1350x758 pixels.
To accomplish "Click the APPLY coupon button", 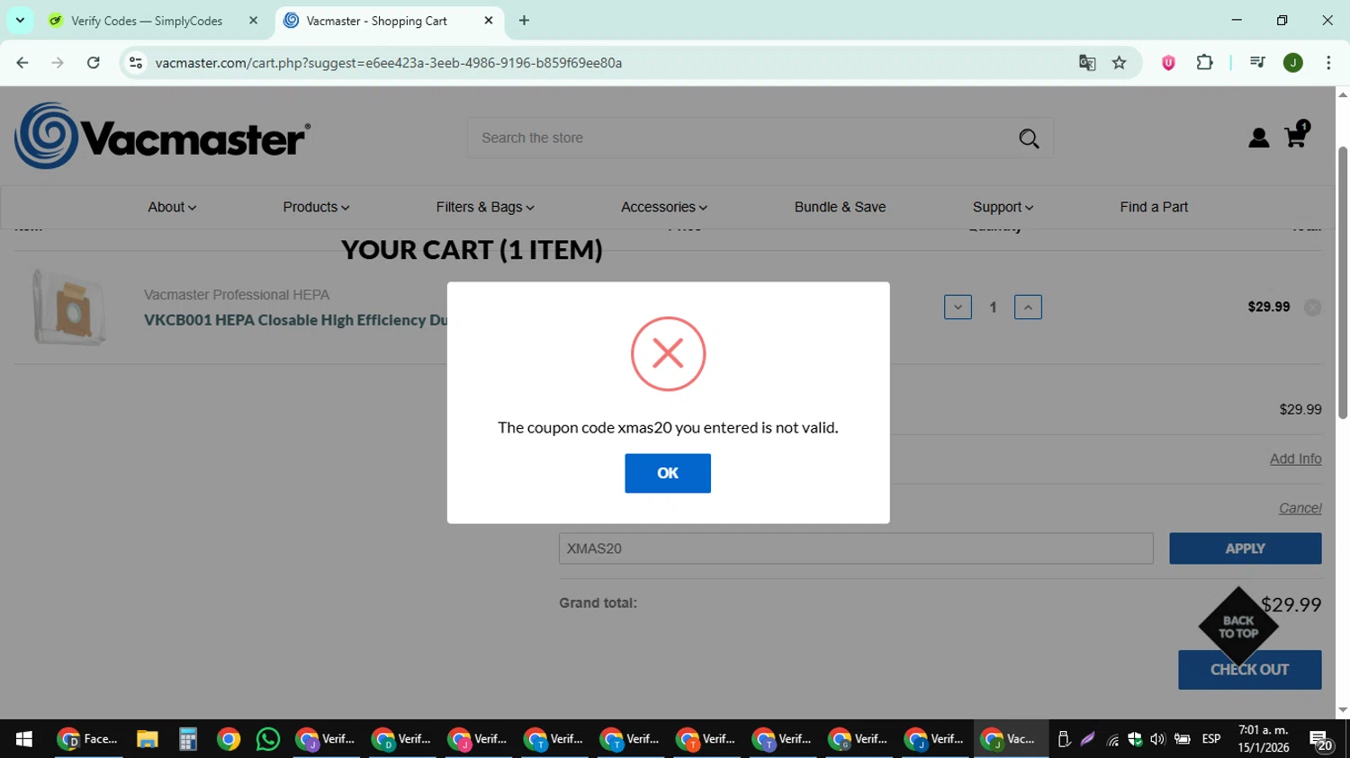I will 1245,548.
